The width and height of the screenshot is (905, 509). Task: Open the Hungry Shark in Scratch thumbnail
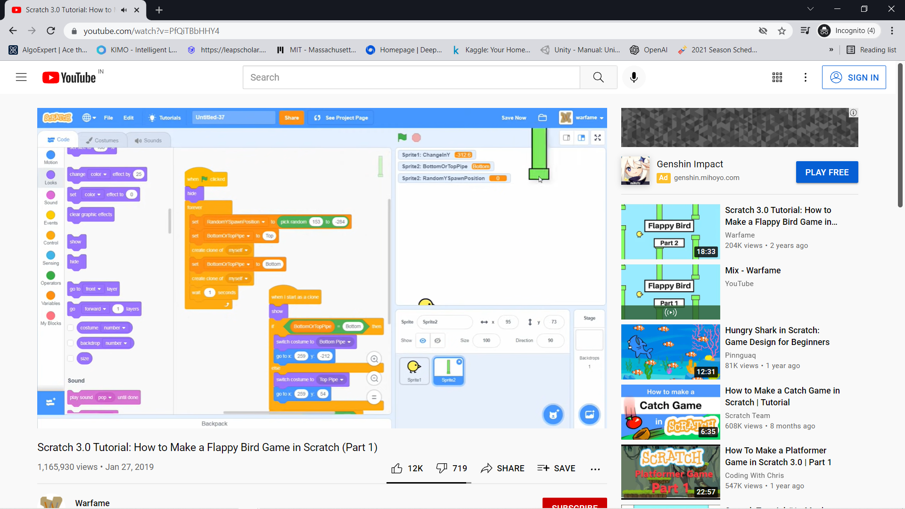click(670, 352)
